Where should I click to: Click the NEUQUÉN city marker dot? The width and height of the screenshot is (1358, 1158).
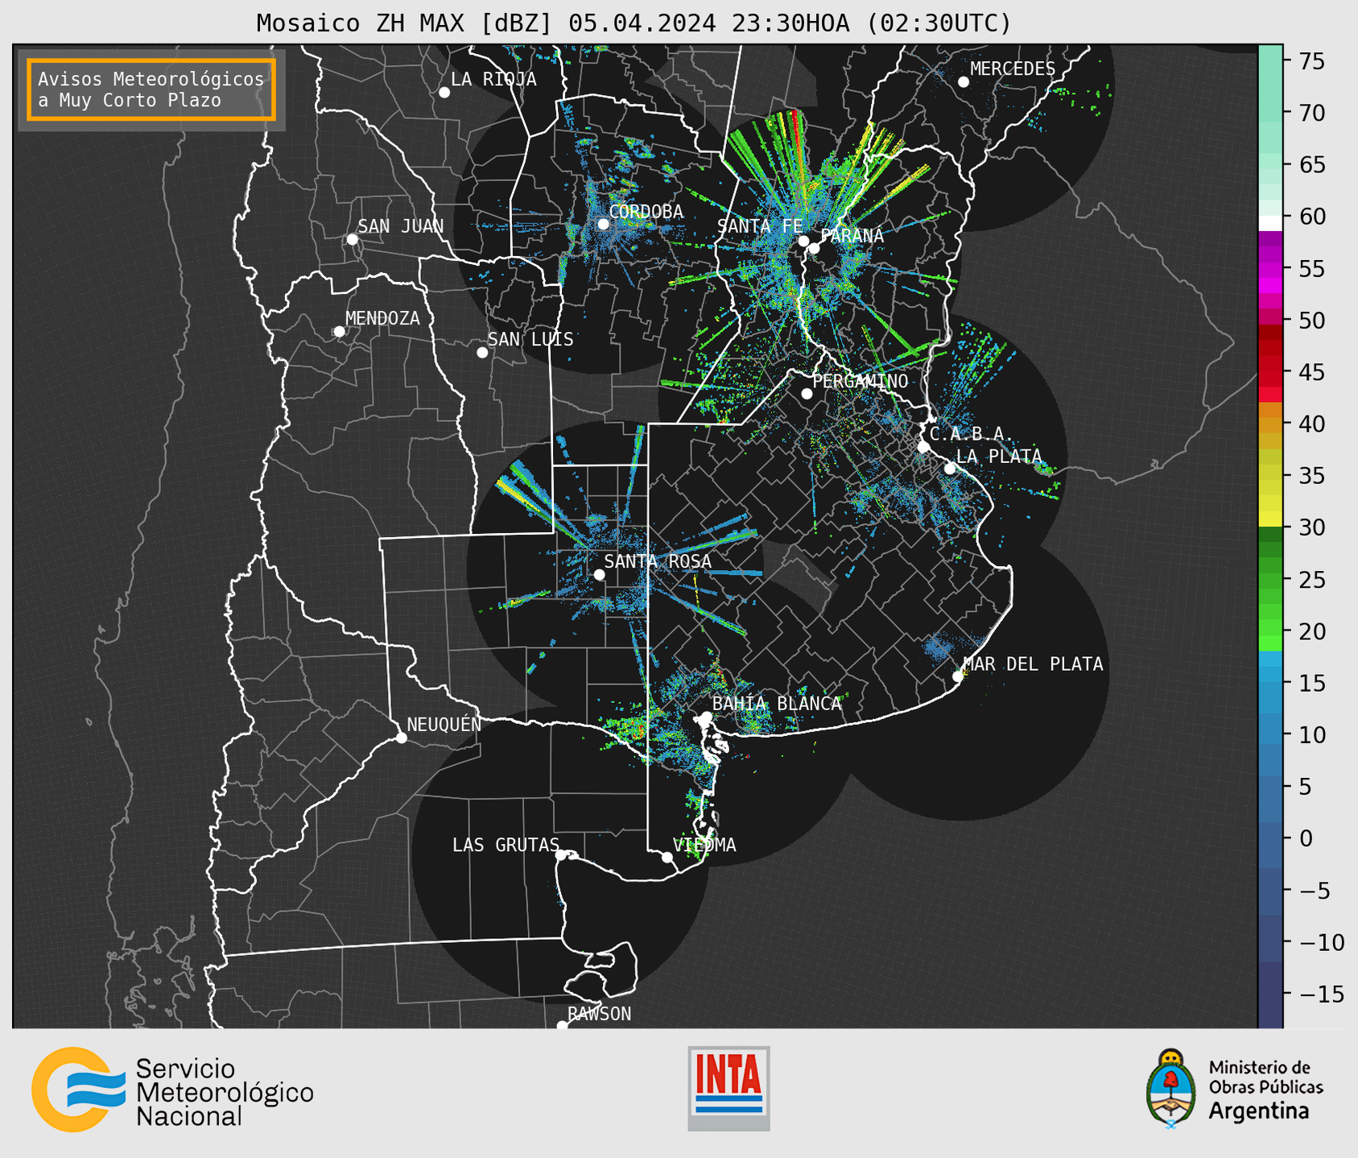(401, 738)
